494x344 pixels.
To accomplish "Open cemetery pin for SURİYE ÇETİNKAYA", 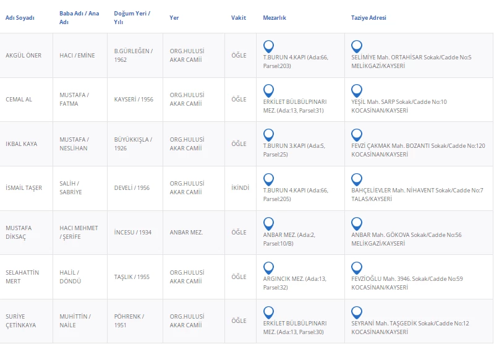I will point(268,312).
